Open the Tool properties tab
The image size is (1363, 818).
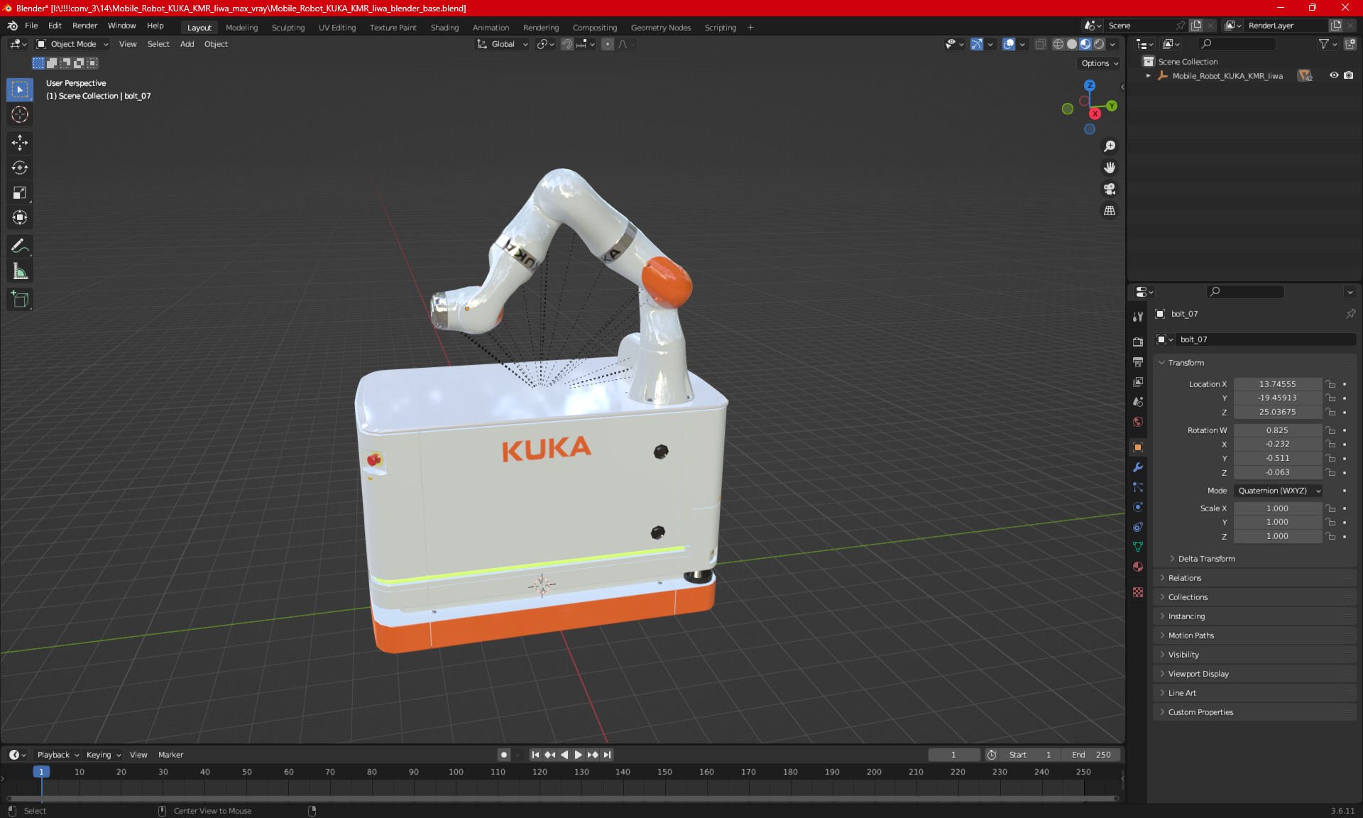point(1138,317)
